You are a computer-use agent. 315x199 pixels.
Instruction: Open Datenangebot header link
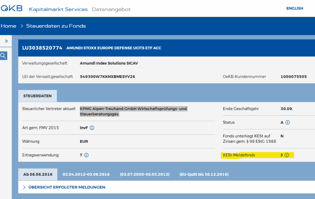(x=111, y=10)
